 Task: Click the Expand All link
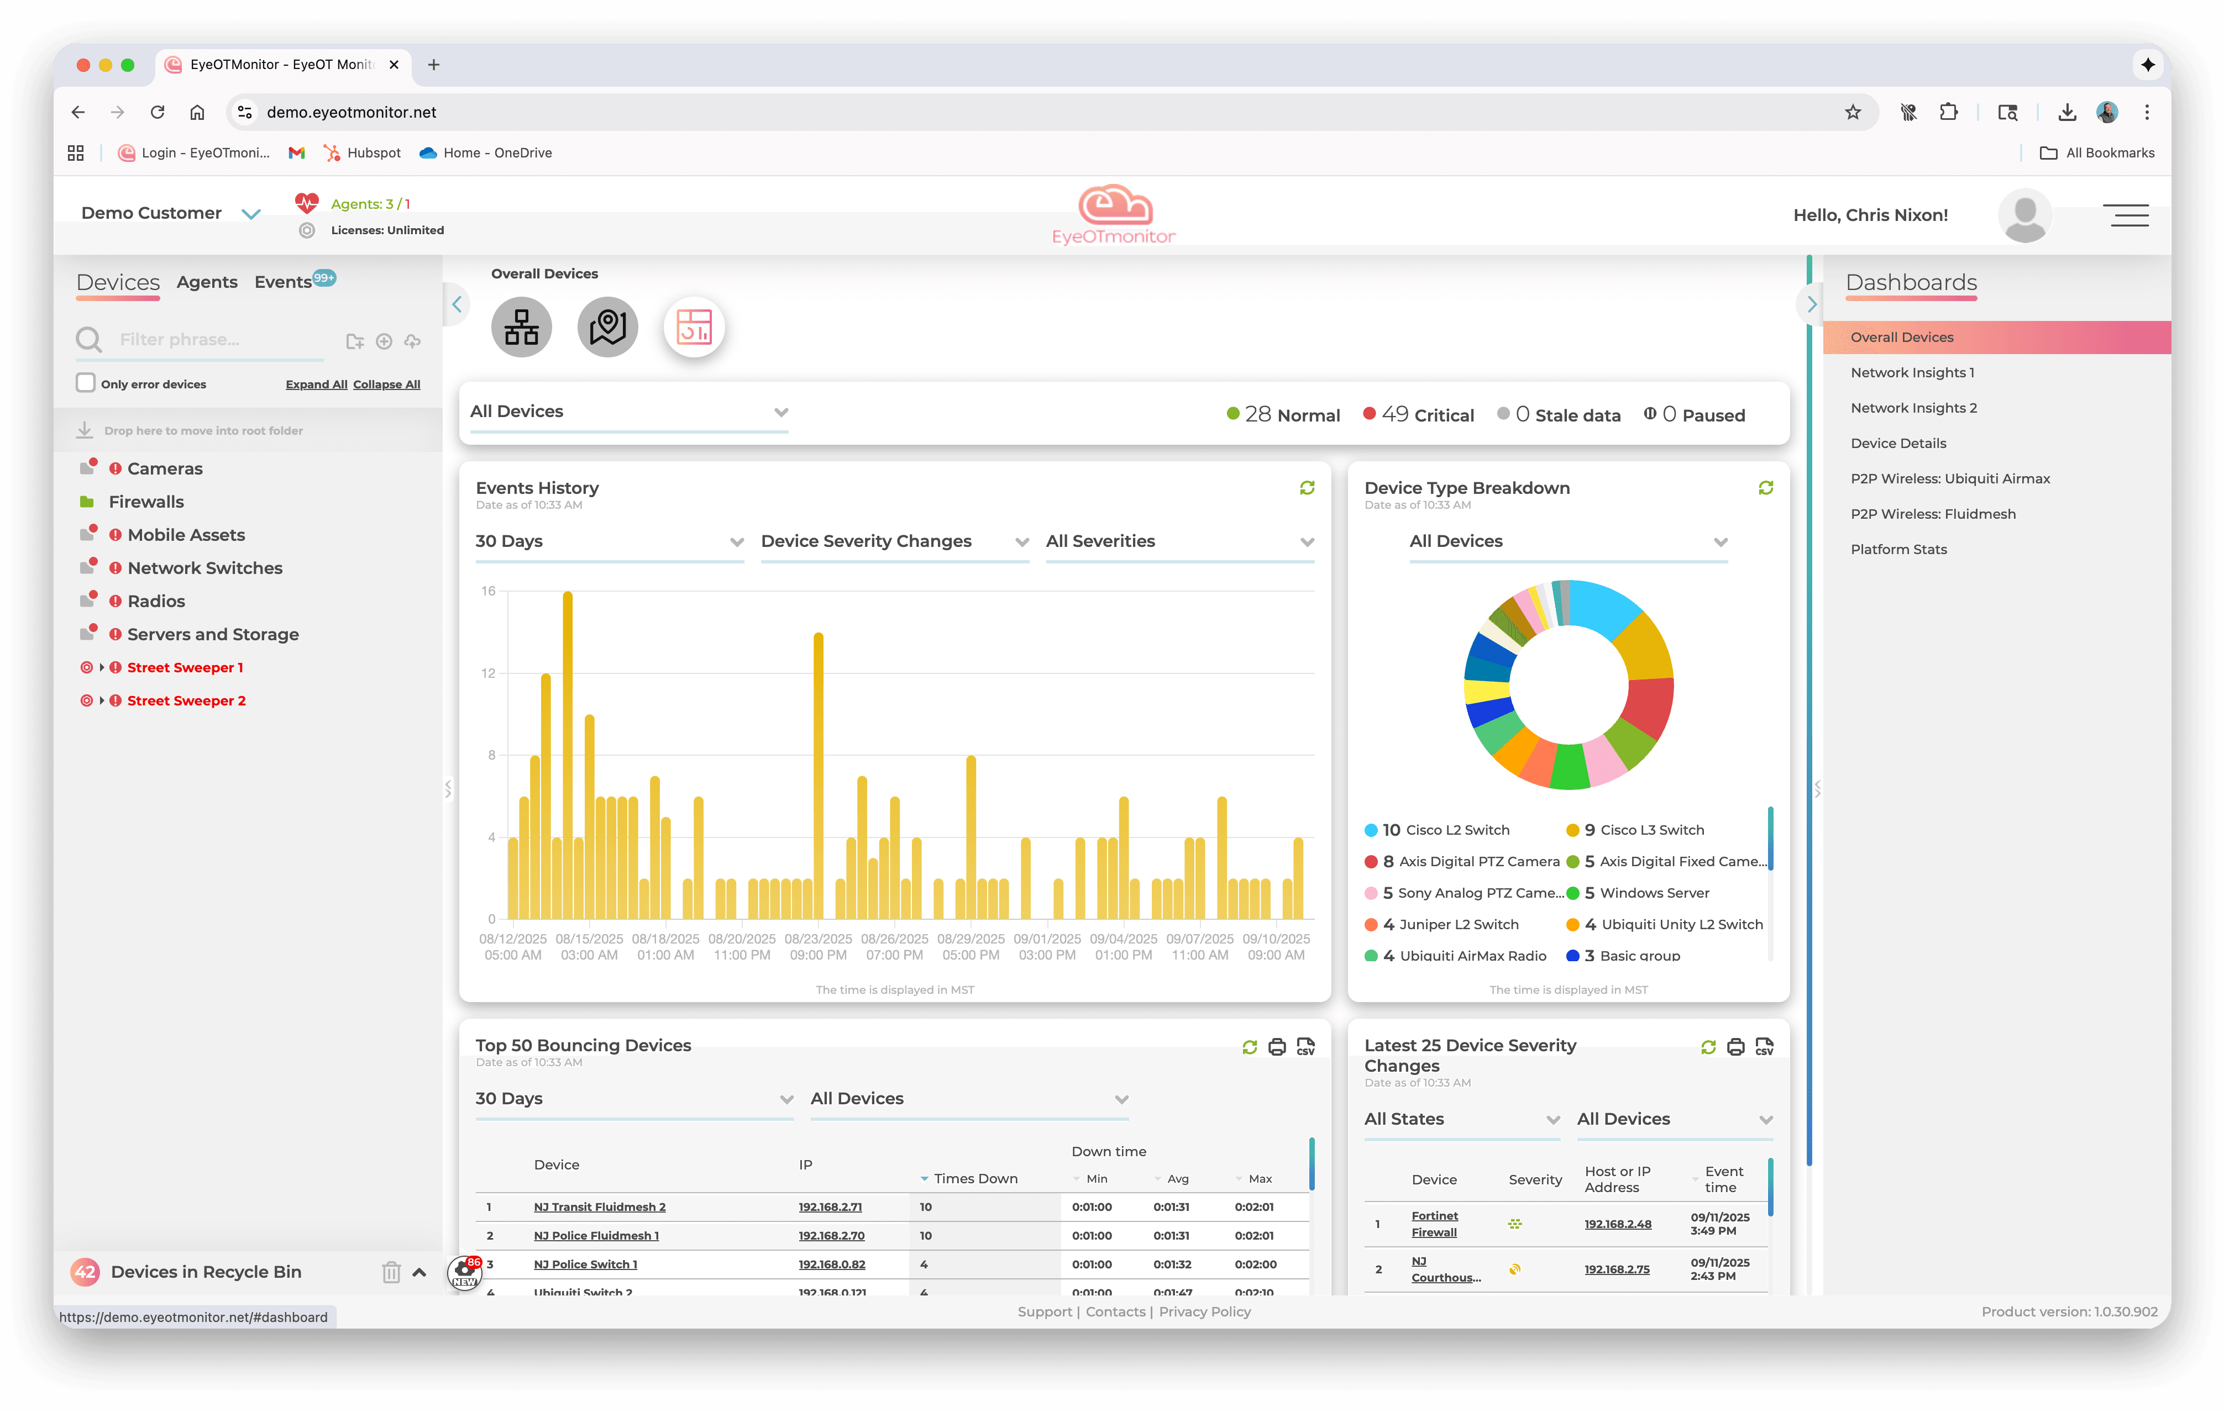pos(316,384)
